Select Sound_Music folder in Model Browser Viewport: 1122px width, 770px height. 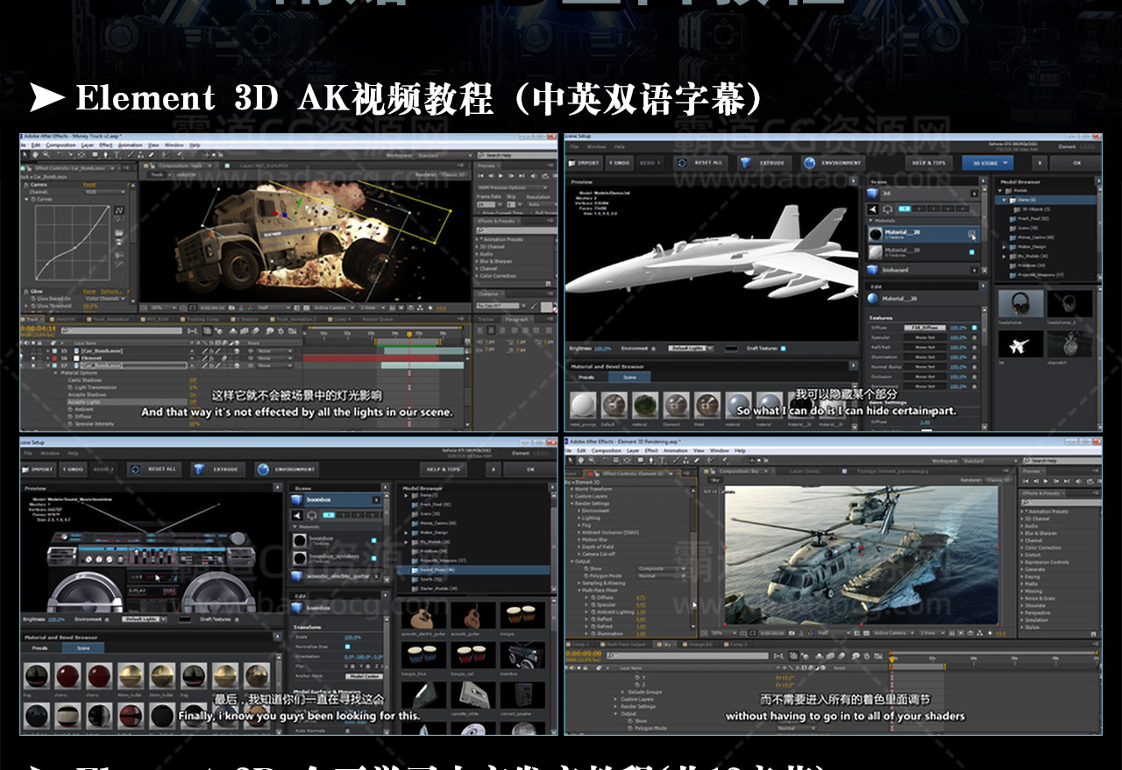[434, 569]
